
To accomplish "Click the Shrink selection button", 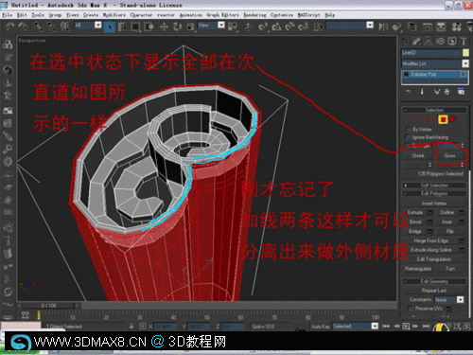I will 418,155.
